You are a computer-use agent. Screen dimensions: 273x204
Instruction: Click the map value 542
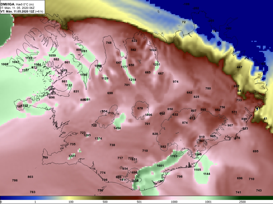coord(133,50)
